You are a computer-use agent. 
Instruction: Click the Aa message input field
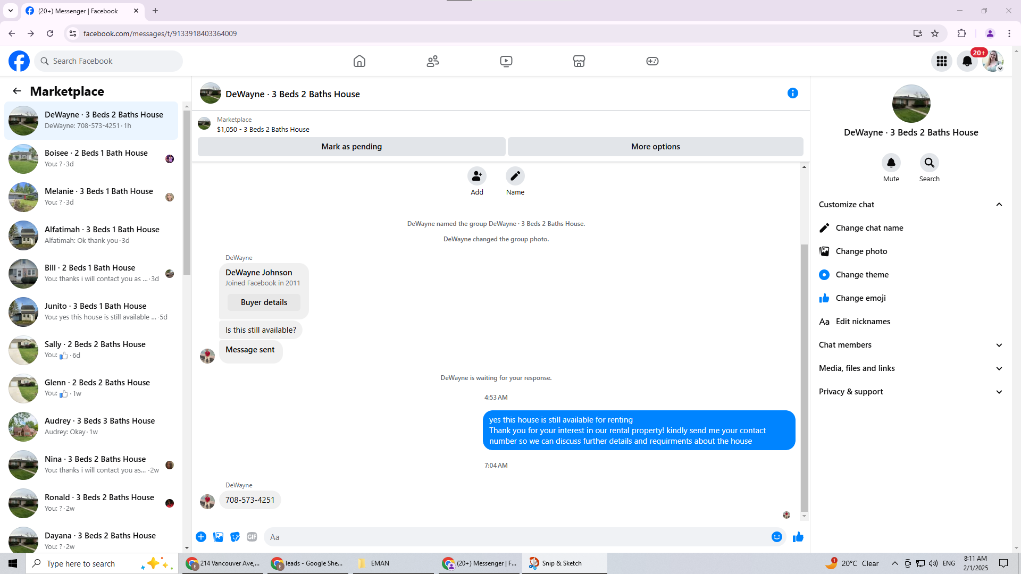click(x=516, y=537)
